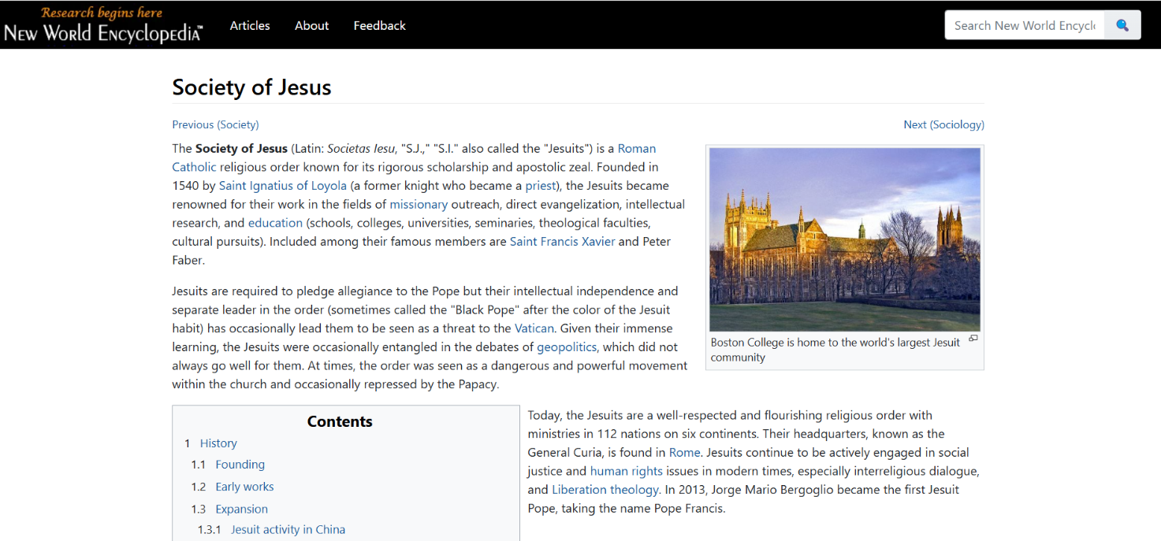Viewport: 1161px width, 541px height.
Task: Jump to History in contents
Action: coord(218,443)
